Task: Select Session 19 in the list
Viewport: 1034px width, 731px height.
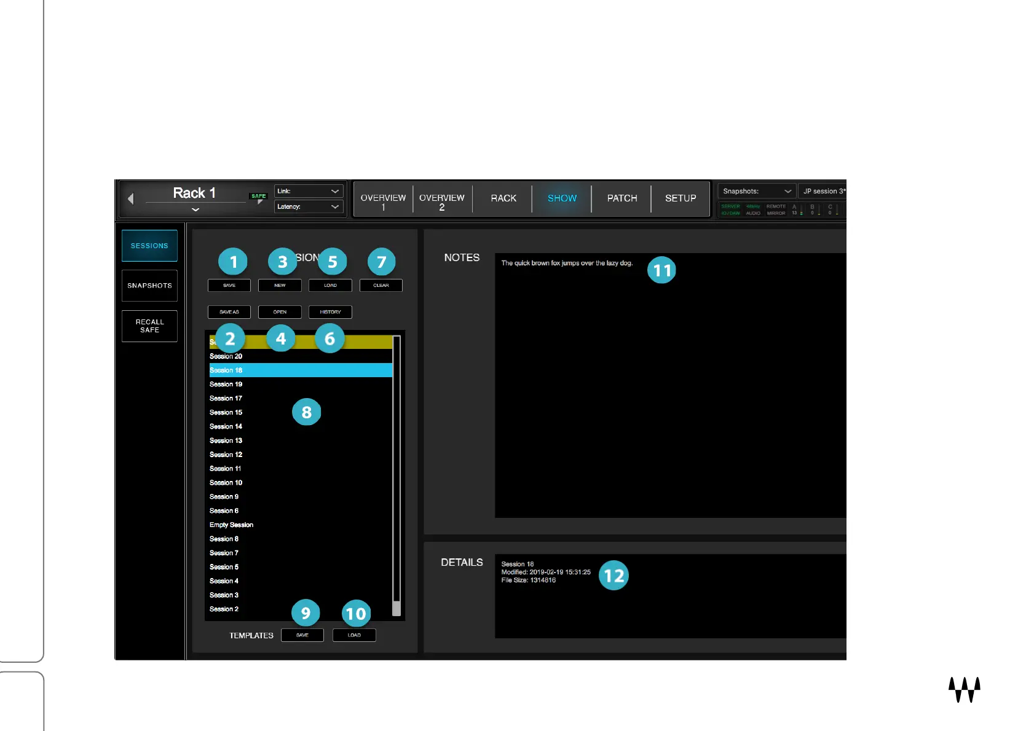Action: (301, 385)
